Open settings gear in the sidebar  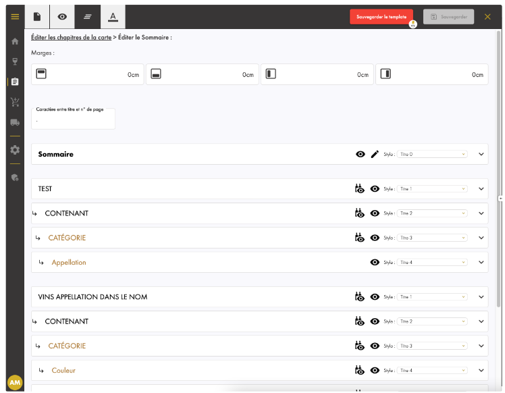pyautogui.click(x=15, y=150)
